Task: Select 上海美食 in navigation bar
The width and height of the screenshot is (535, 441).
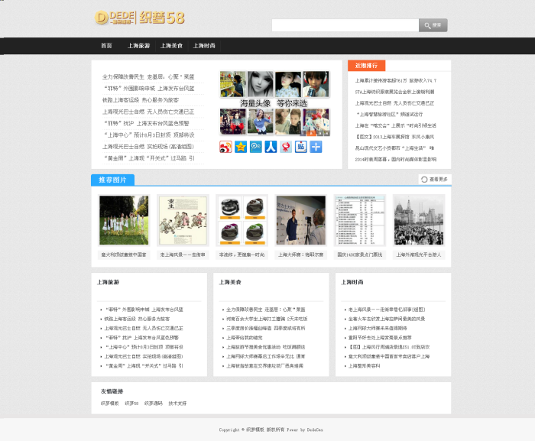Action: [171, 46]
